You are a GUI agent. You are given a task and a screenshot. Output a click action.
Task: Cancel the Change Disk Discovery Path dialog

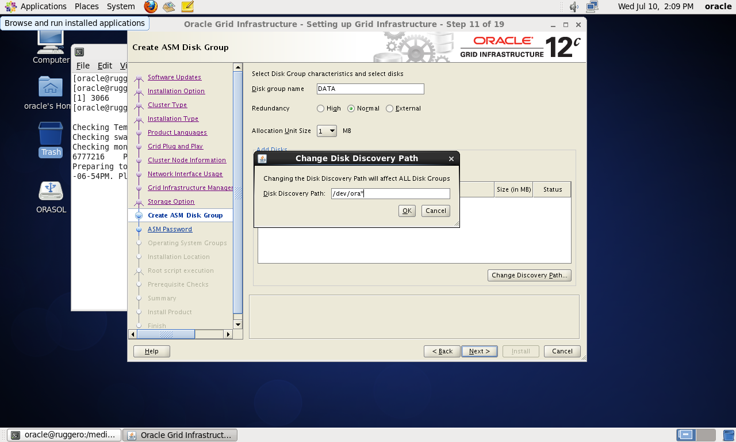coord(435,211)
